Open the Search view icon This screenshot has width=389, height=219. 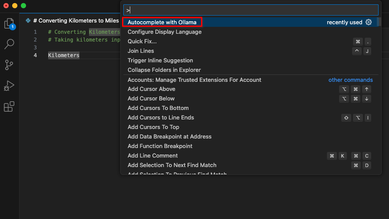10,44
